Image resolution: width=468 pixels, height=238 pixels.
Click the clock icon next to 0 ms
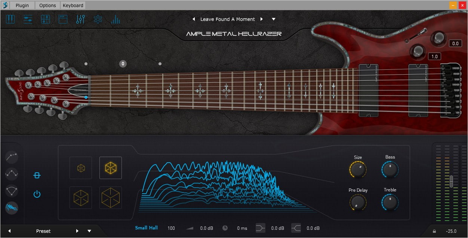[225, 228]
